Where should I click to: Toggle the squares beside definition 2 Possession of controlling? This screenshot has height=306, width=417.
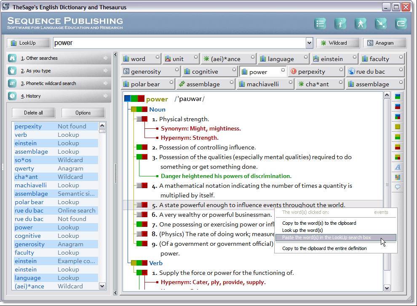pos(142,147)
